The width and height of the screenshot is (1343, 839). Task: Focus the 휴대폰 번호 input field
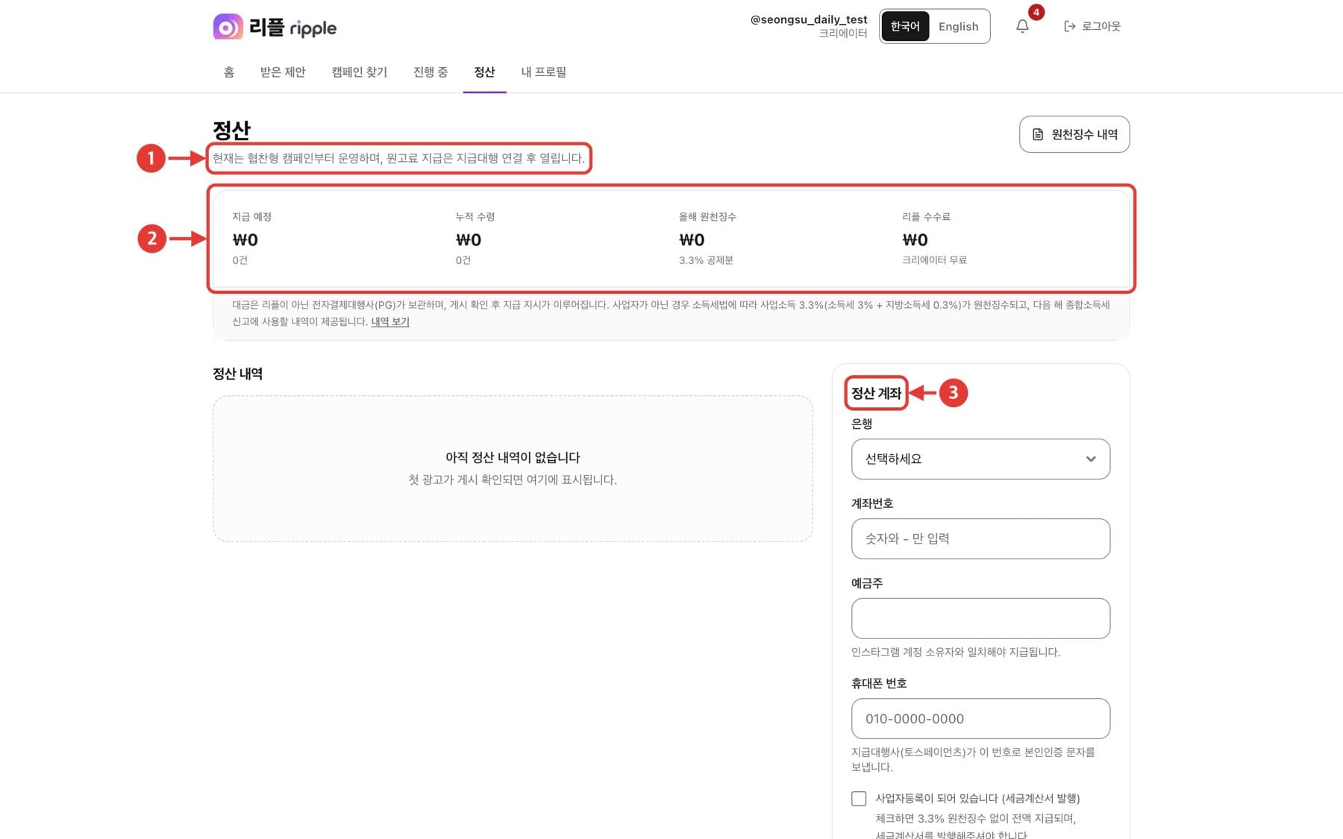pyautogui.click(x=980, y=719)
